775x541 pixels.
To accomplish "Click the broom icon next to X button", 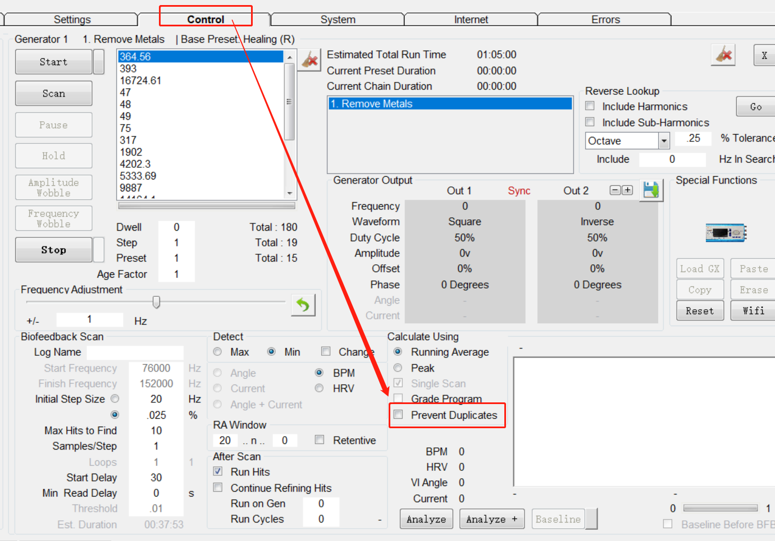I will click(x=723, y=55).
